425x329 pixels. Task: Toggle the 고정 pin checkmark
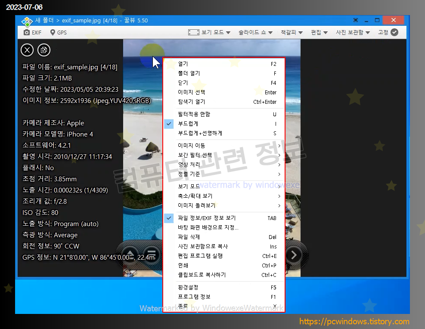(x=394, y=33)
